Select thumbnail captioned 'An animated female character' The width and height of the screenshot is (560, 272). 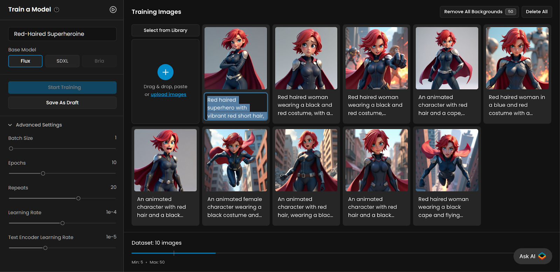[x=236, y=160]
